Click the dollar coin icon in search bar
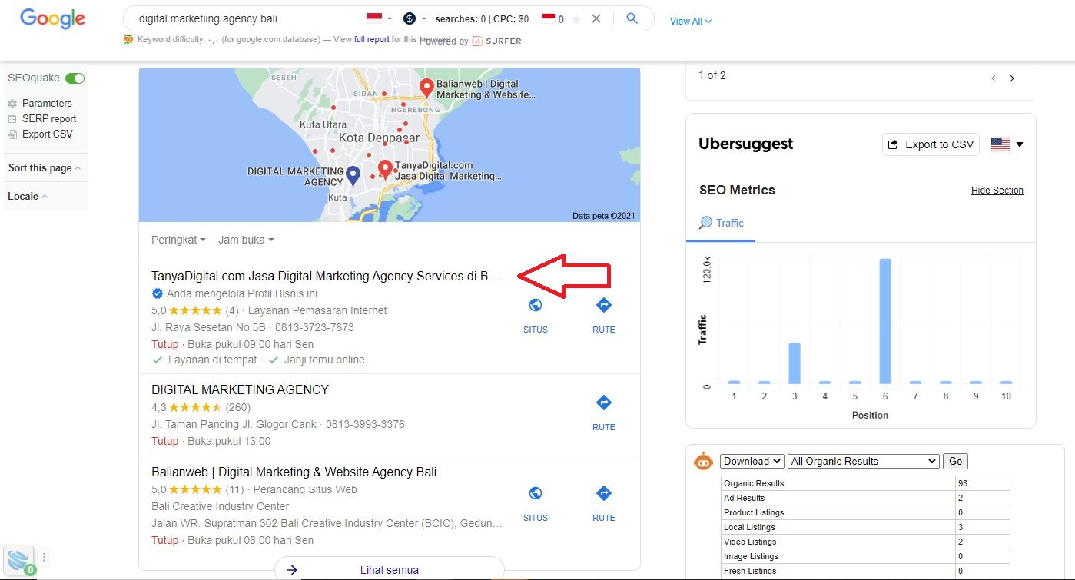The image size is (1075, 580). click(x=410, y=18)
